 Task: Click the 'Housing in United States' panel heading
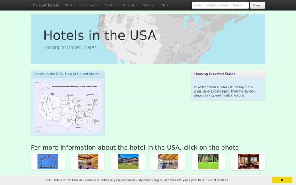215,74
